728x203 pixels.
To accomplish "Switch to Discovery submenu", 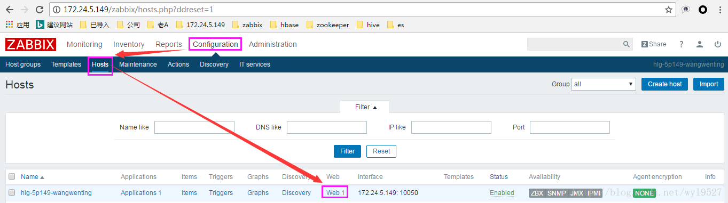I will (x=214, y=64).
